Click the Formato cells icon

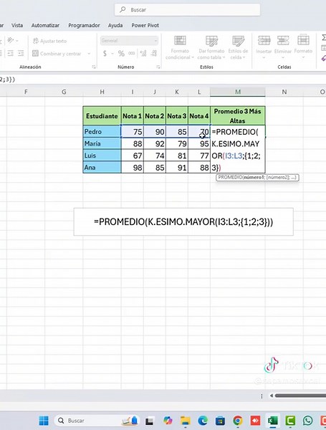pos(303,41)
